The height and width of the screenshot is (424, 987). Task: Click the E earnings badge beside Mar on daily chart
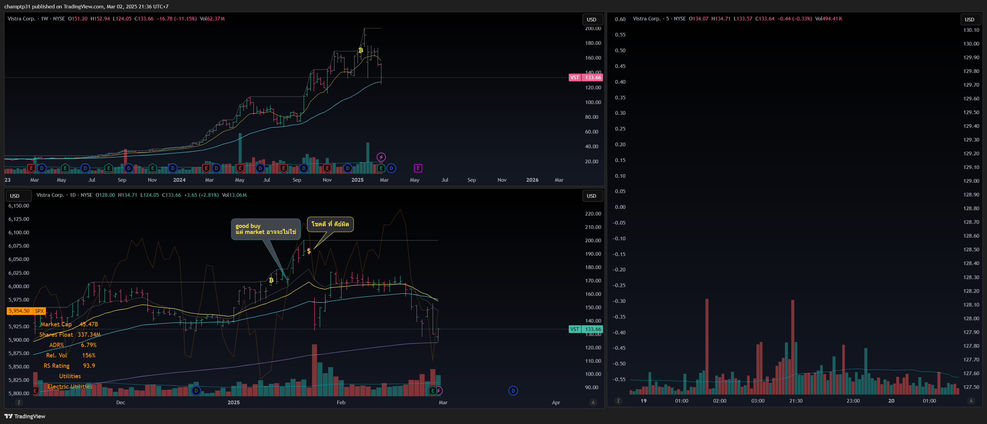click(x=433, y=391)
